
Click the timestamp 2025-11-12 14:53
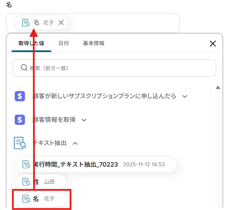[144, 165]
